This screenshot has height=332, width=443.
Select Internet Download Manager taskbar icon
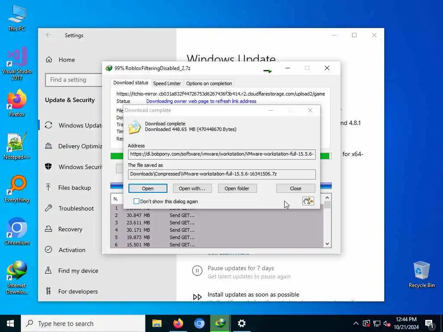point(220,323)
